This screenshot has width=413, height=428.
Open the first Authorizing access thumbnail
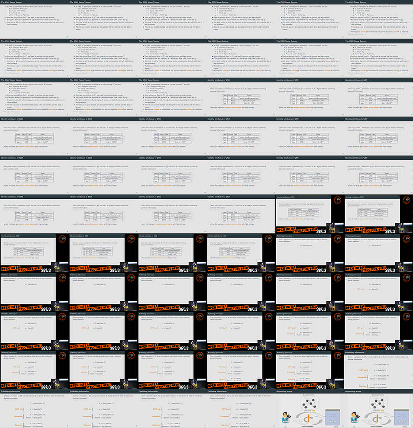309,409
